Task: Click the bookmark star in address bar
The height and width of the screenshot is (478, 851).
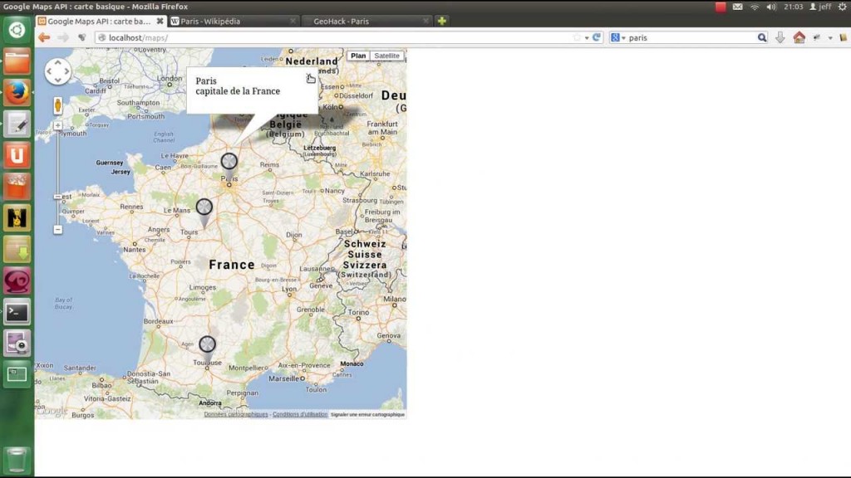Action: click(577, 37)
